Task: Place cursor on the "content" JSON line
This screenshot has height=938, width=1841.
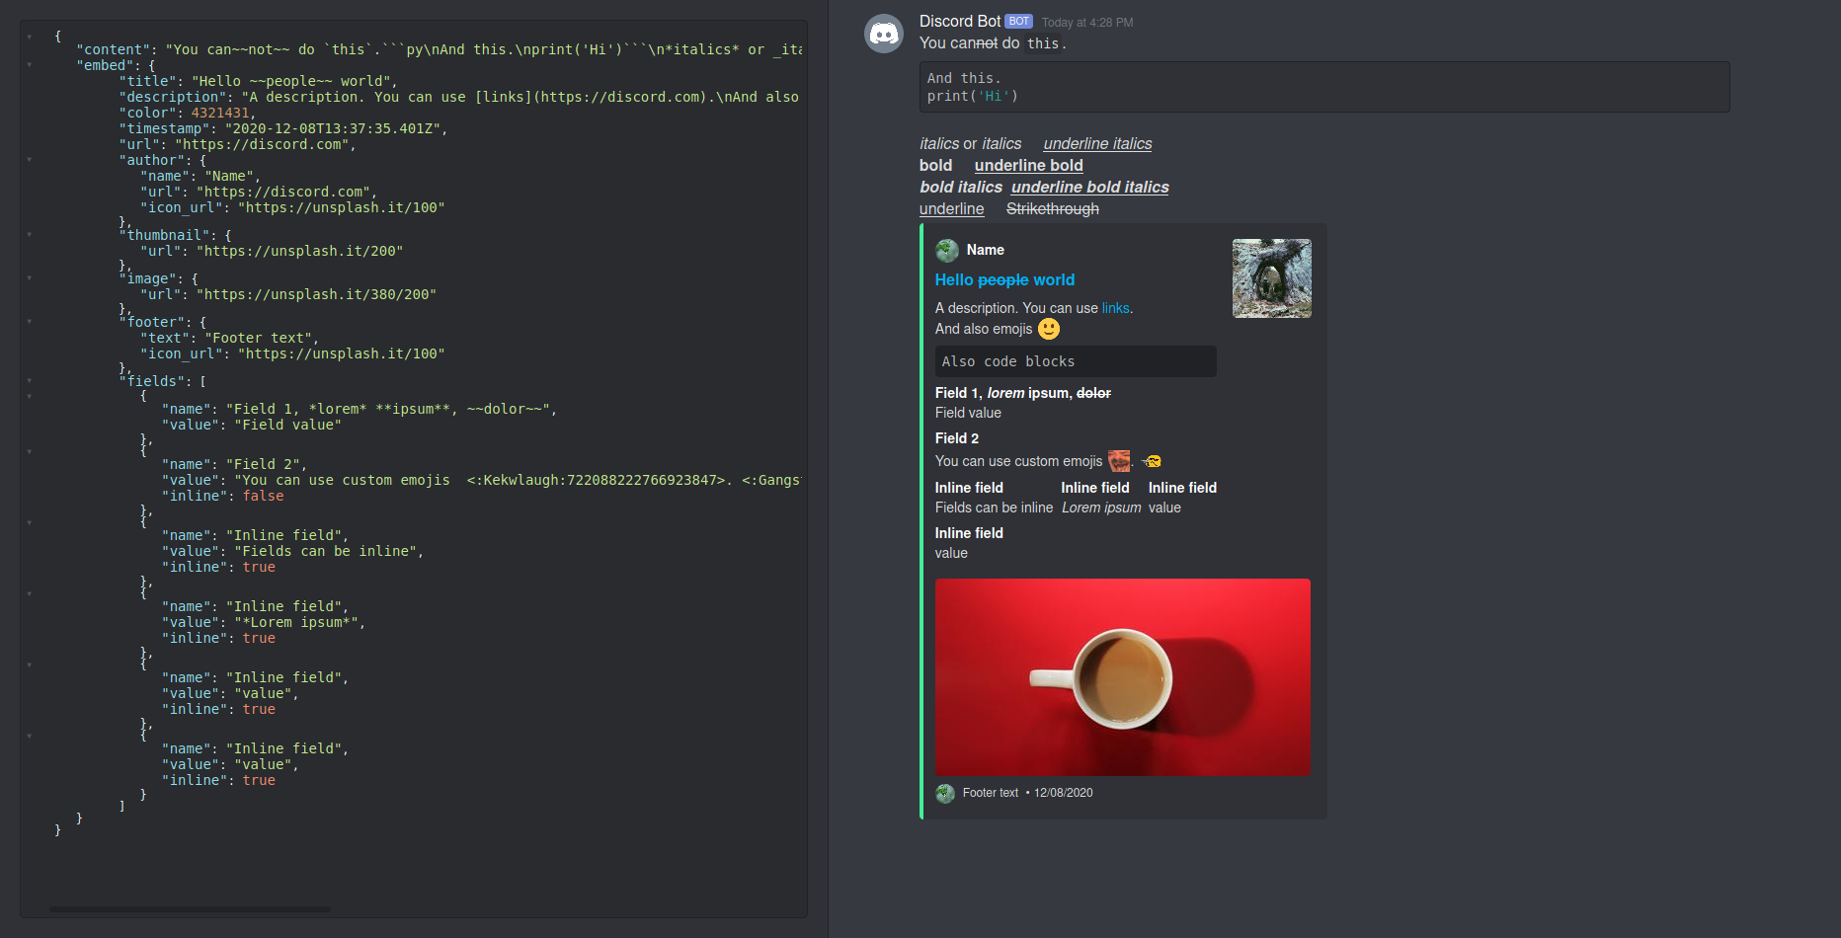Action: click(x=439, y=49)
